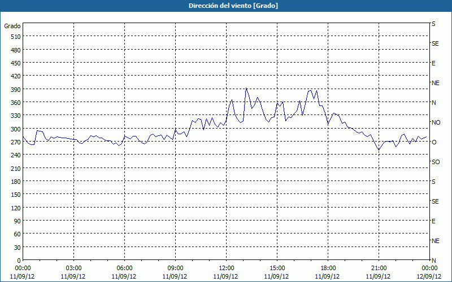Click the 180 degree axis label

pos(16,182)
